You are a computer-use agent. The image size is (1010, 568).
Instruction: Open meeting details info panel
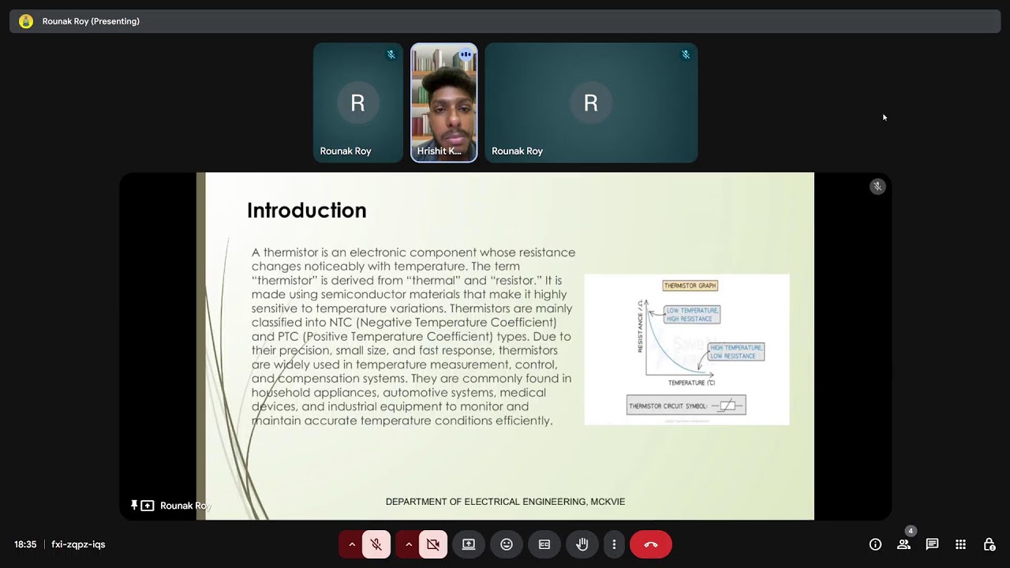(875, 544)
